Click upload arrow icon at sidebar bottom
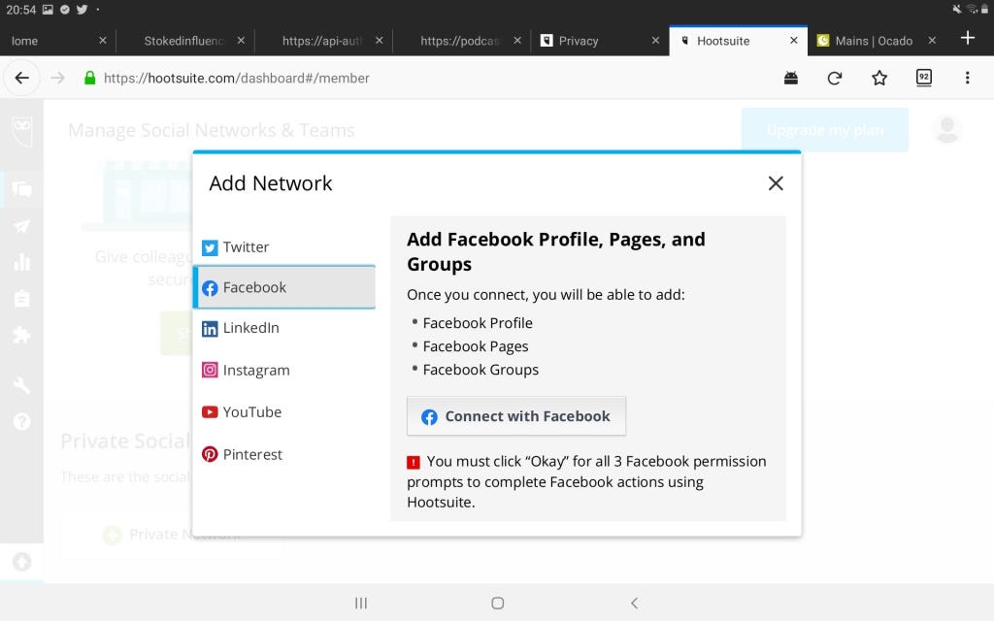This screenshot has width=994, height=621. pyautogui.click(x=21, y=562)
